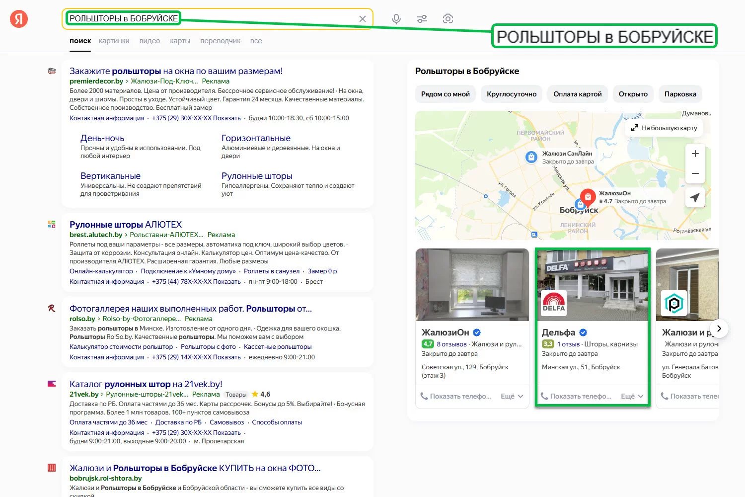The height and width of the screenshot is (497, 745).
Task: Start voice search with microphone icon
Action: [x=396, y=19]
